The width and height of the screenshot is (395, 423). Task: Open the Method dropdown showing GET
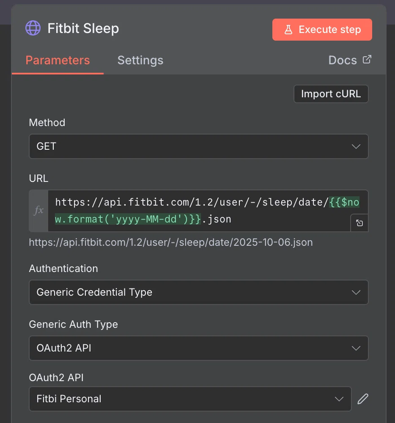coord(198,146)
